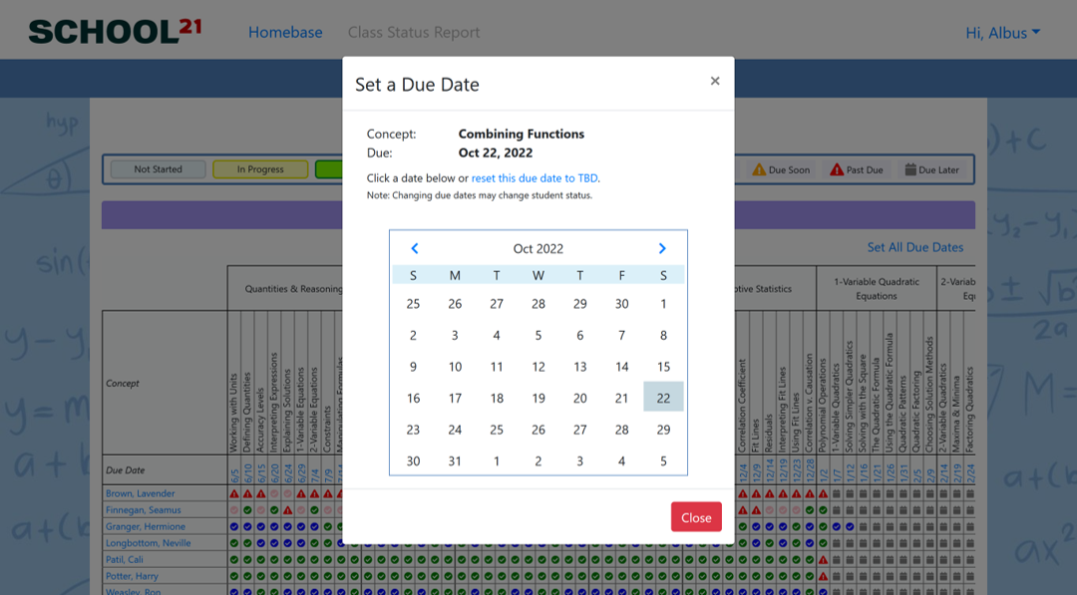Open the Homebase nav item
Screen dimensions: 1077x595
[x=285, y=32]
